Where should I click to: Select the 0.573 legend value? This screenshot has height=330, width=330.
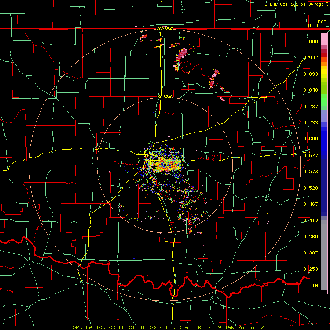311,172
